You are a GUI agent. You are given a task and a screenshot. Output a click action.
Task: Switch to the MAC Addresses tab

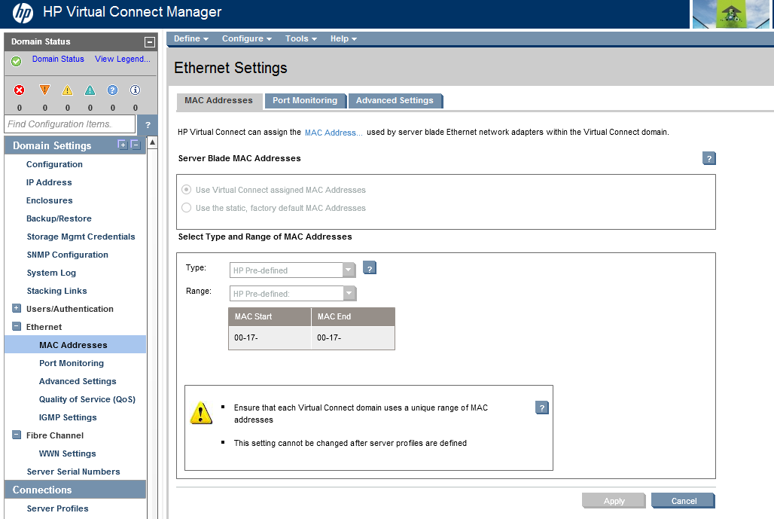coord(218,101)
